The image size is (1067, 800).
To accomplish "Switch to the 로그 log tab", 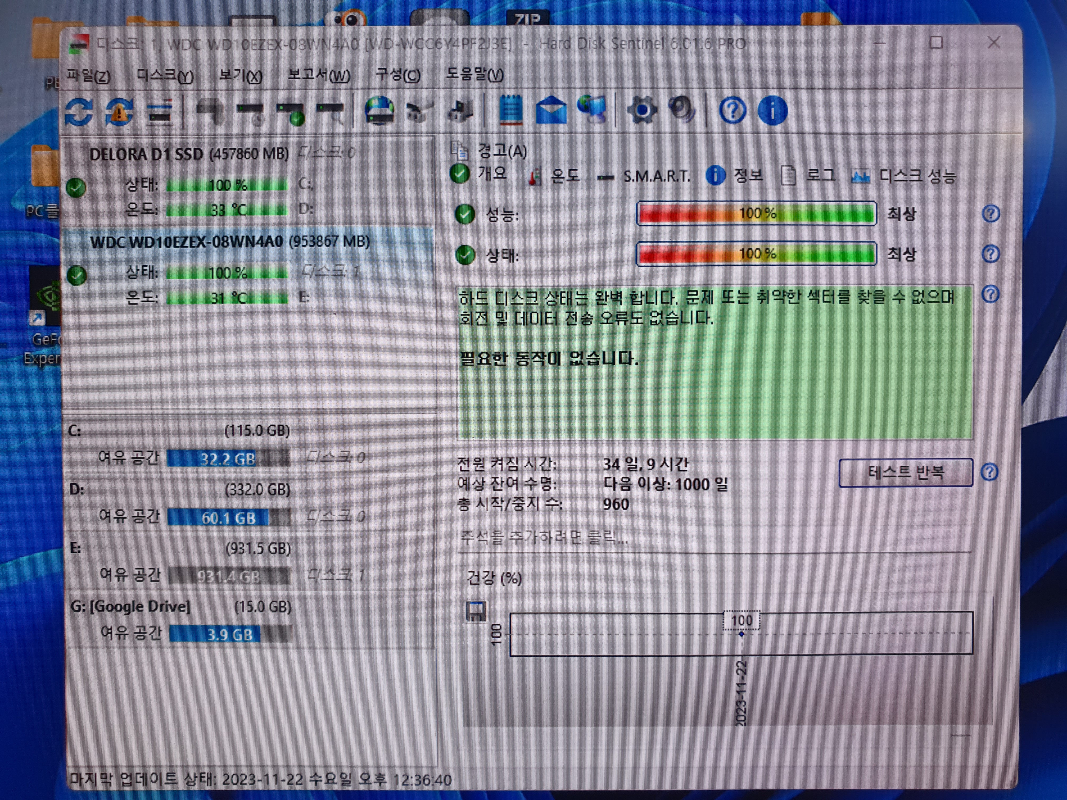I will click(808, 175).
